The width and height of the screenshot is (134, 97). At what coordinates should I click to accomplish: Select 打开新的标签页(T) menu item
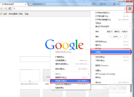[x=111, y=13]
